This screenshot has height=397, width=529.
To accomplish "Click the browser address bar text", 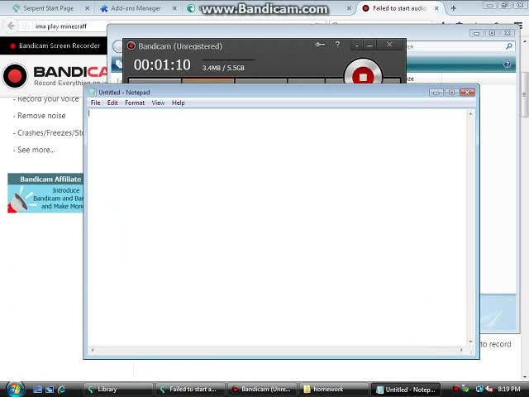I will (x=61, y=26).
